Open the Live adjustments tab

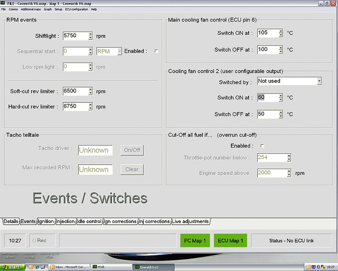click(x=191, y=221)
